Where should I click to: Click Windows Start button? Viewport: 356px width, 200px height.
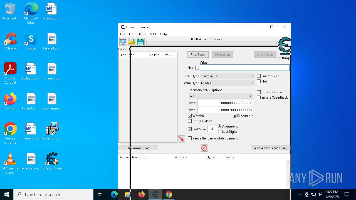click(x=7, y=194)
